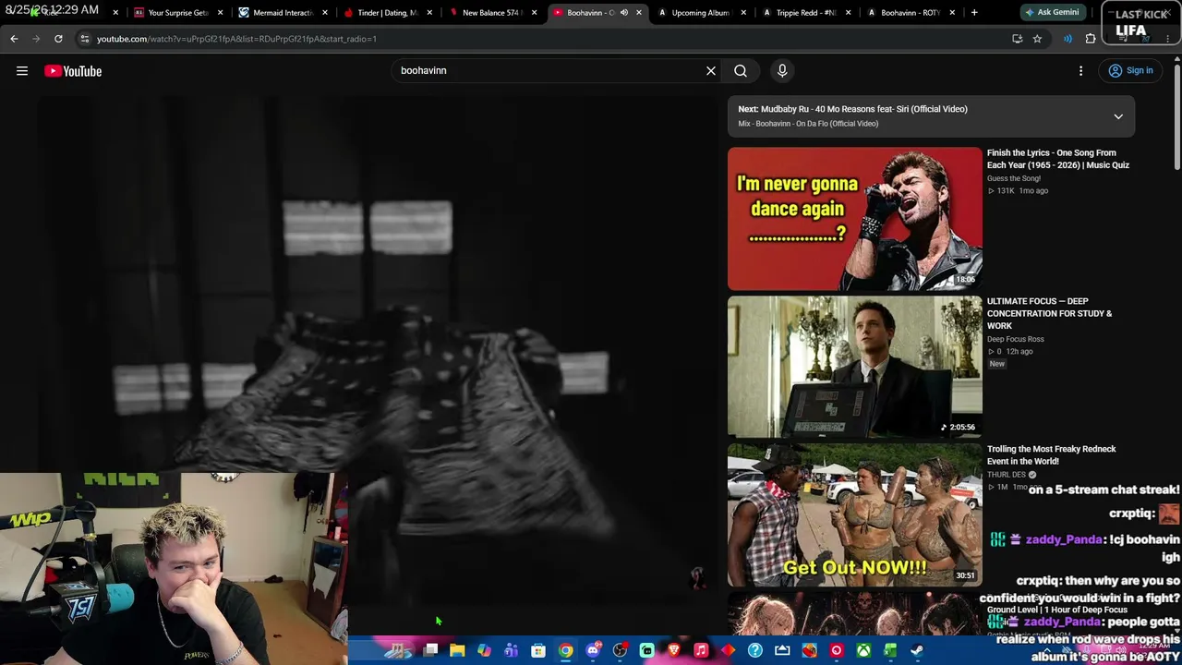This screenshot has width=1182, height=665.
Task: Click the Sign in button
Action: pyautogui.click(x=1131, y=71)
